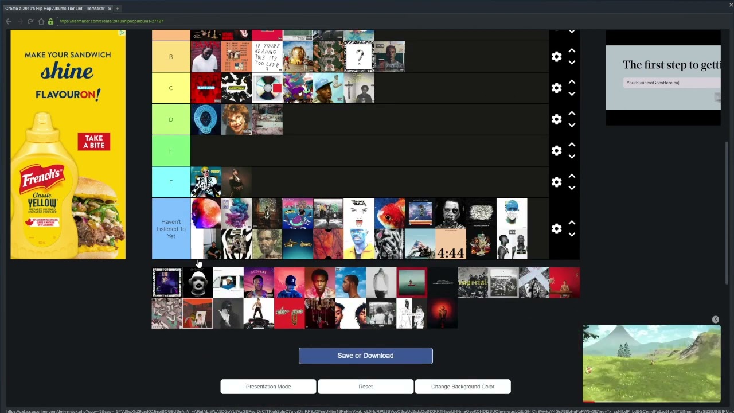
Task: Click the 'YourBusinessGoesHere.ca' ad field
Action: pyautogui.click(x=671, y=83)
